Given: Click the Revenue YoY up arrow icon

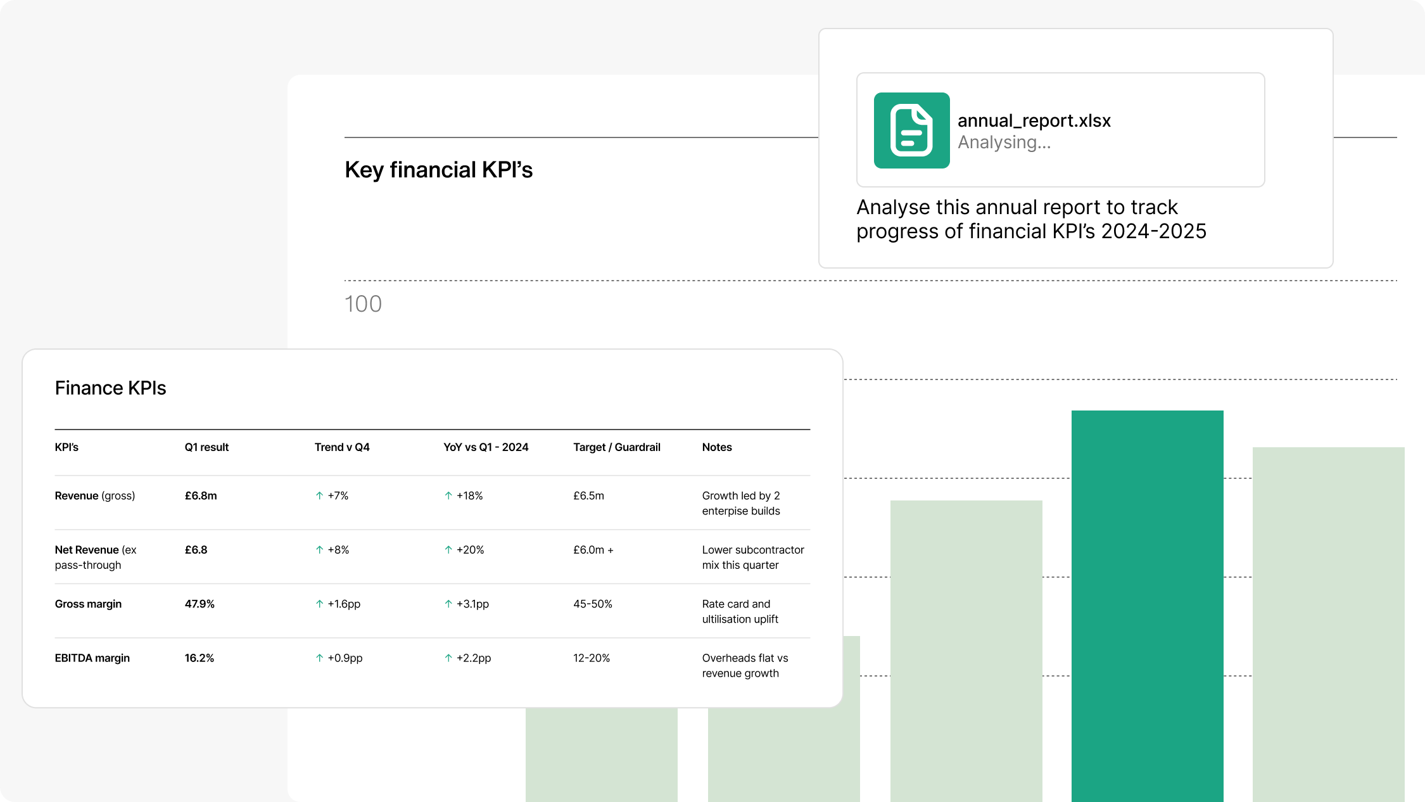Looking at the screenshot, I should coord(448,496).
